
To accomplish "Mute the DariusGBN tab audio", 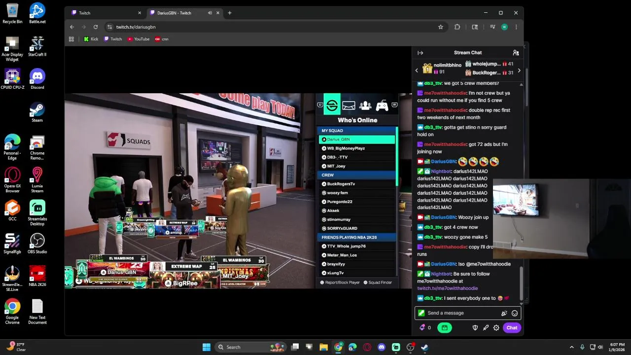I will tap(210, 13).
